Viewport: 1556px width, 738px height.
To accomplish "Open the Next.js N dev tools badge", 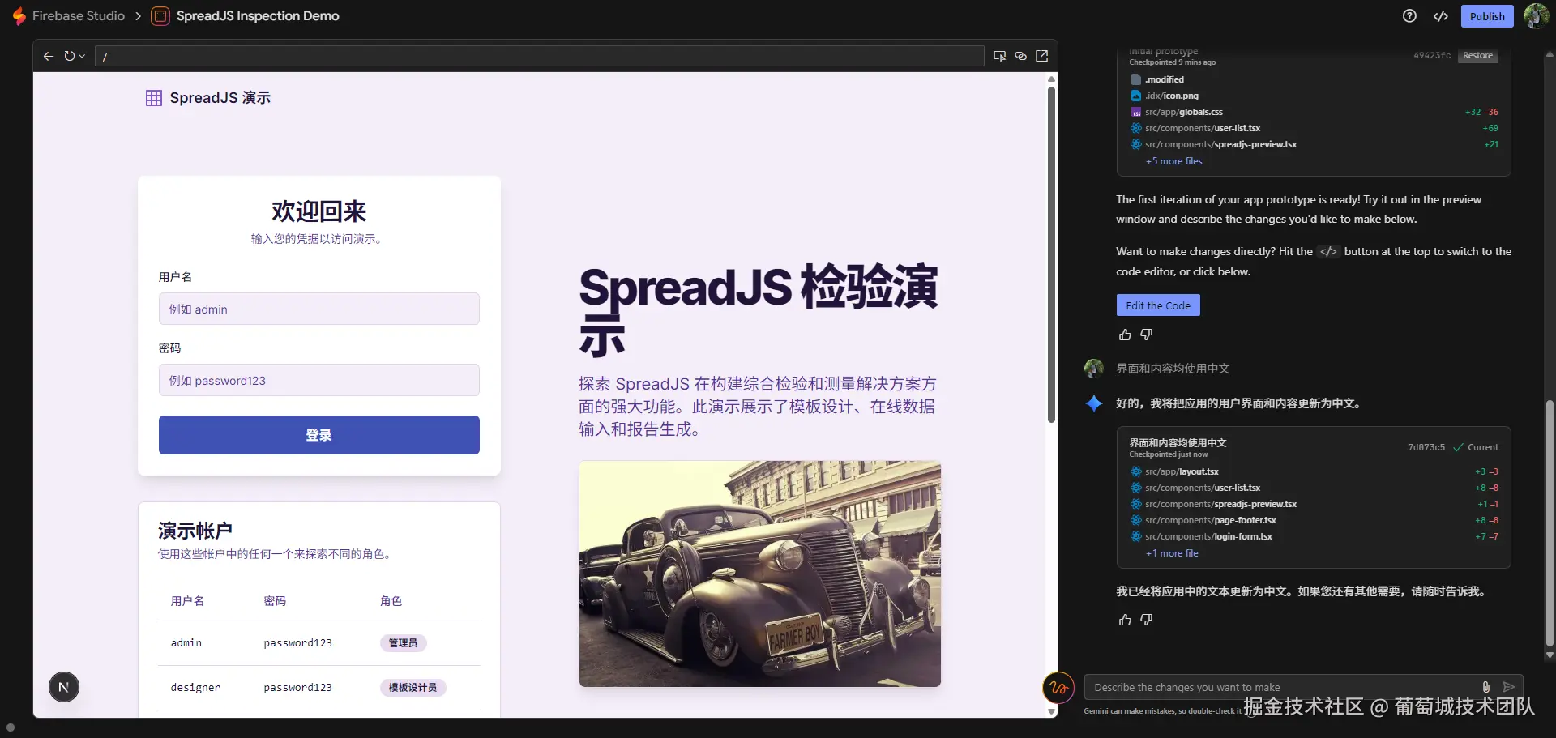I will click(x=64, y=688).
